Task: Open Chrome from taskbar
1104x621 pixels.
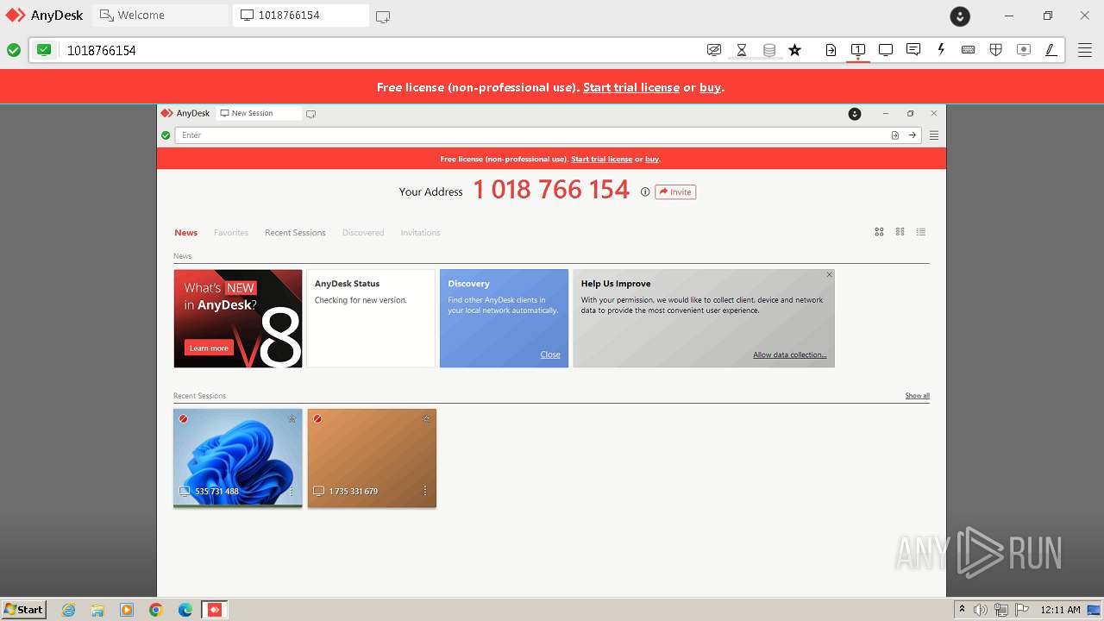Action: point(156,610)
